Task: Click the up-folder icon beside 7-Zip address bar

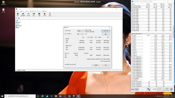Action: tap(16, 18)
